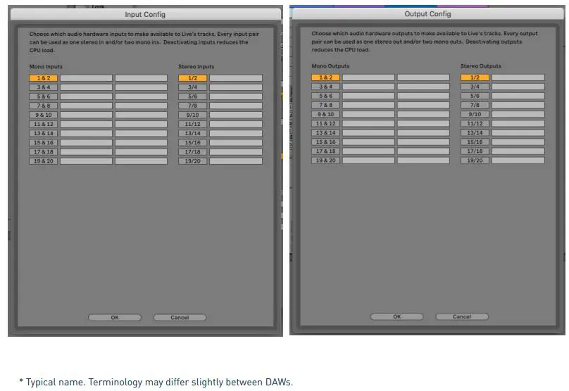This screenshot has height=391, width=569.
Task: Enable Mono Inputs 15 & 16
Action: [x=44, y=143]
